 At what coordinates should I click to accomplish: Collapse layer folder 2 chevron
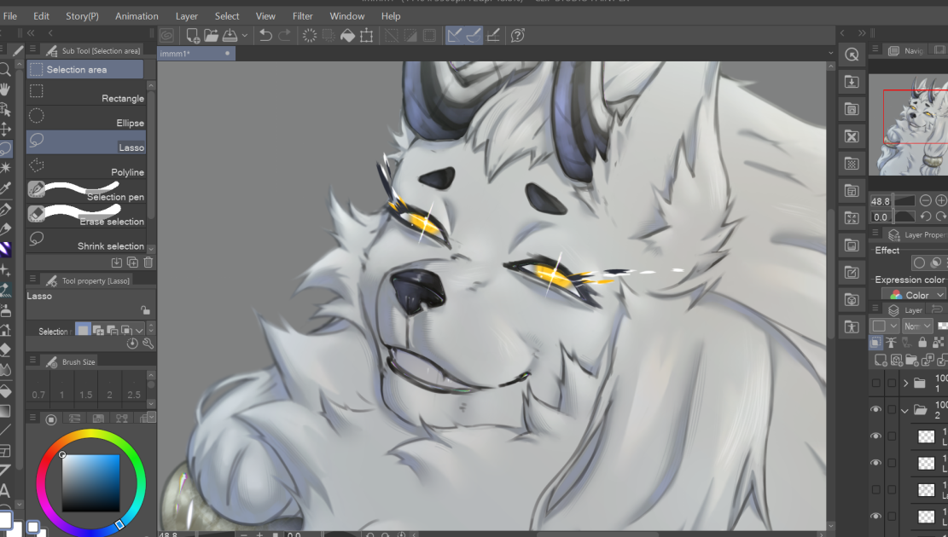[x=905, y=410]
